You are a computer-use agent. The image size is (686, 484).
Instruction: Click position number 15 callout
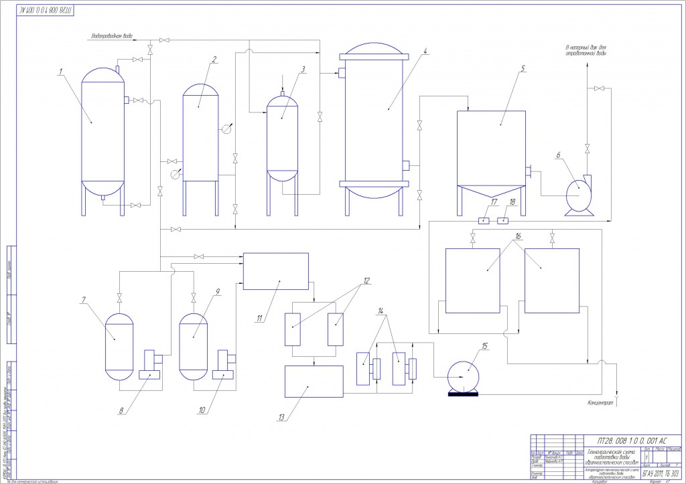point(484,346)
